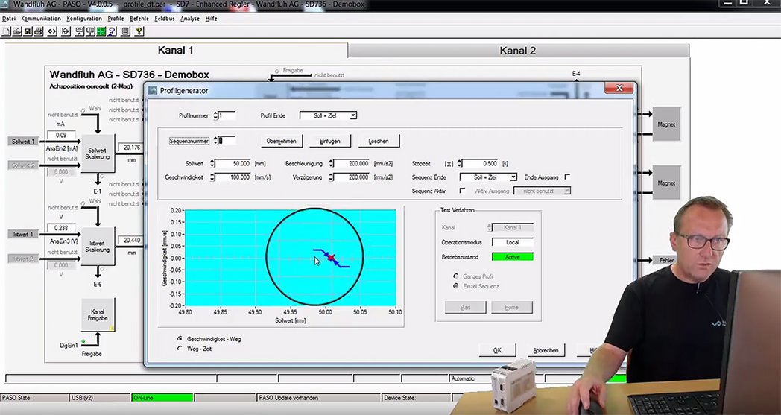This screenshot has height=415, width=781.
Task: Click the blue signal analysis toolbar icon
Action: (x=112, y=31)
